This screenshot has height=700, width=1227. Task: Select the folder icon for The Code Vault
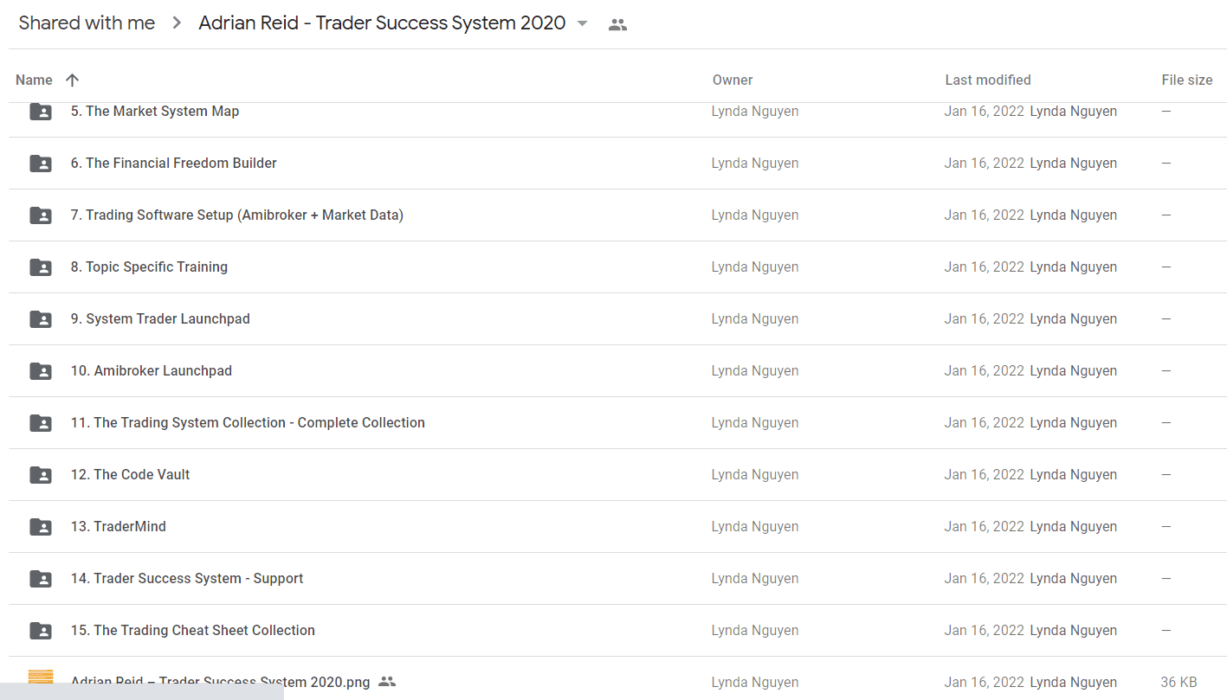41,475
